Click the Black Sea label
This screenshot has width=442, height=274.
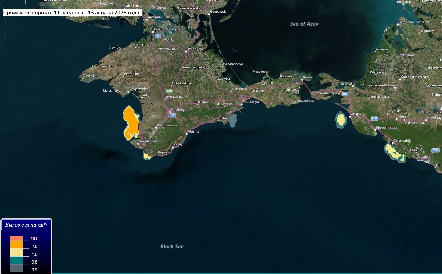click(172, 246)
